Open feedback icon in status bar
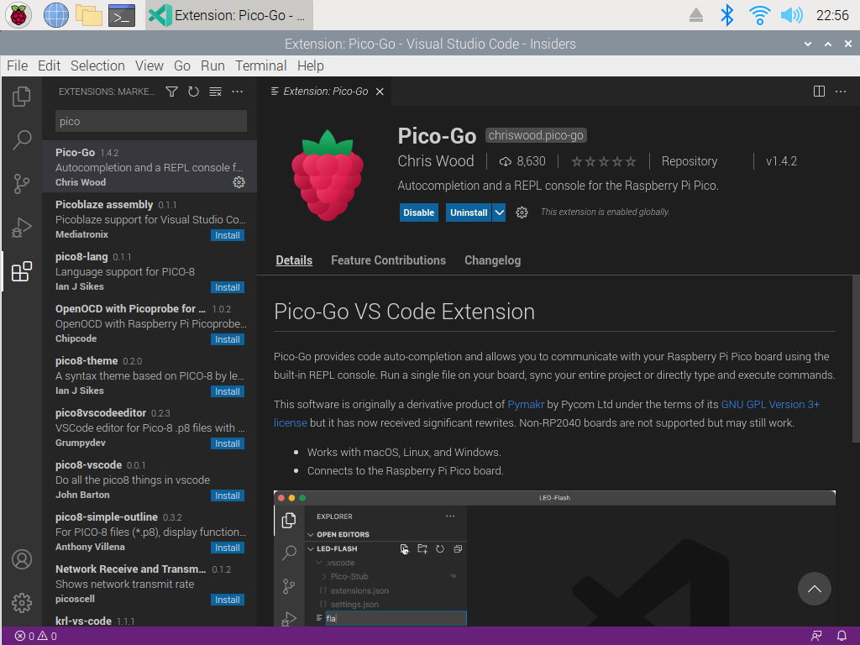The image size is (860, 645). 816,637
